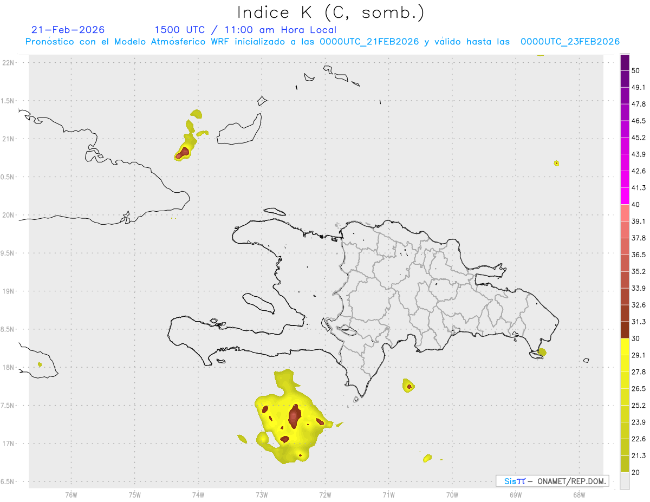Click the latitude axis label "19N"
This screenshot has width=650, height=502.
tap(9, 291)
